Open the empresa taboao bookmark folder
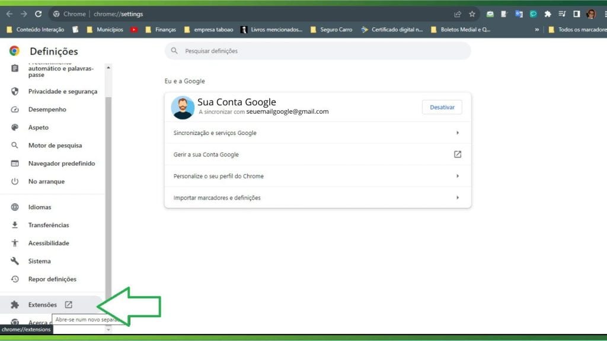This screenshot has width=607, height=341. click(x=209, y=30)
